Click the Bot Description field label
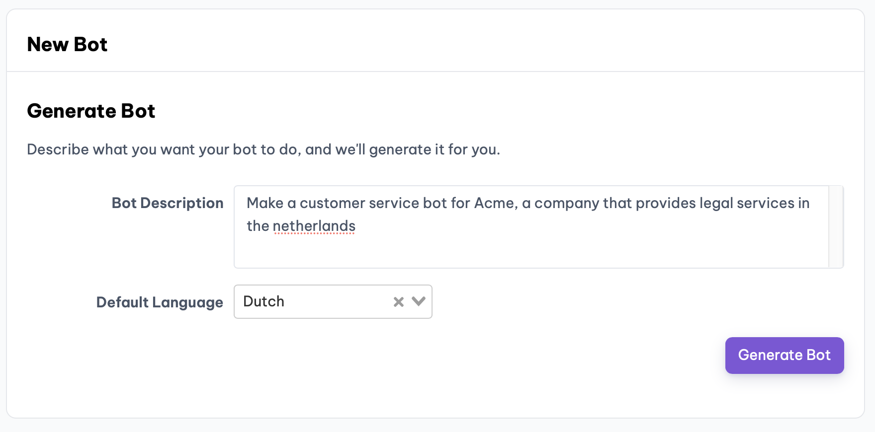 168,203
